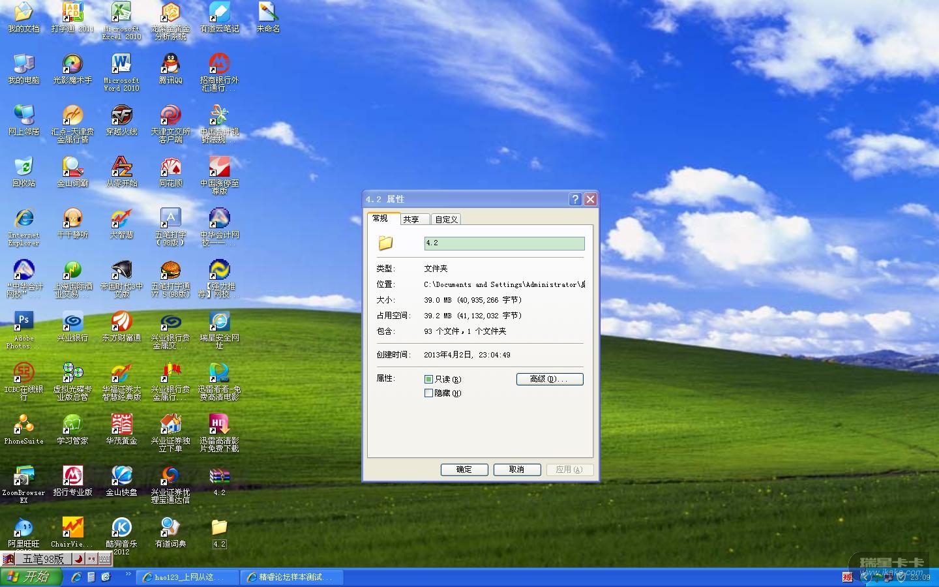The width and height of the screenshot is (939, 587).
Task: Expand the quick launch overflow chevron
Action: pos(128,575)
